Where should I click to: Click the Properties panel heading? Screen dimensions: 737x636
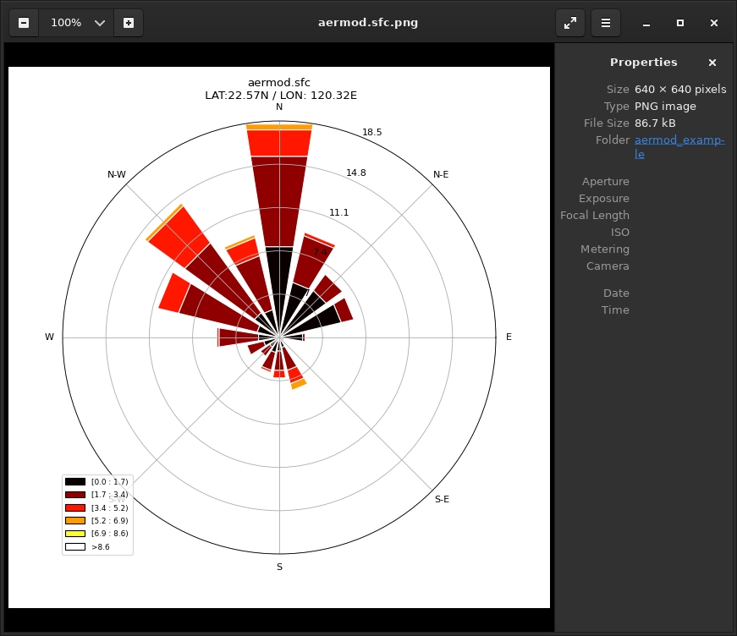[x=643, y=63]
